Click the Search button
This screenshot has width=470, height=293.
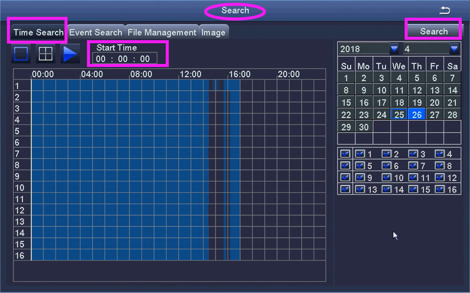[x=434, y=31]
